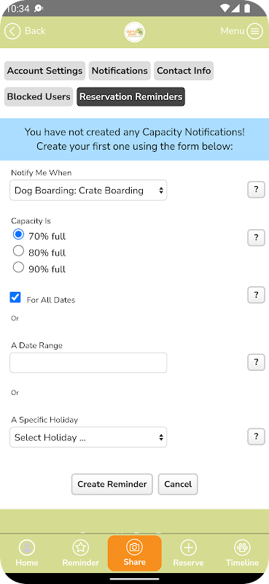Select the 90% full radio option

18,267
